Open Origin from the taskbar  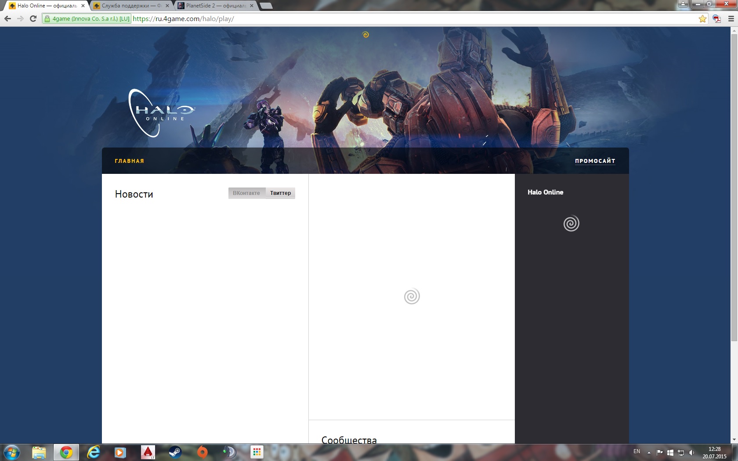click(203, 452)
